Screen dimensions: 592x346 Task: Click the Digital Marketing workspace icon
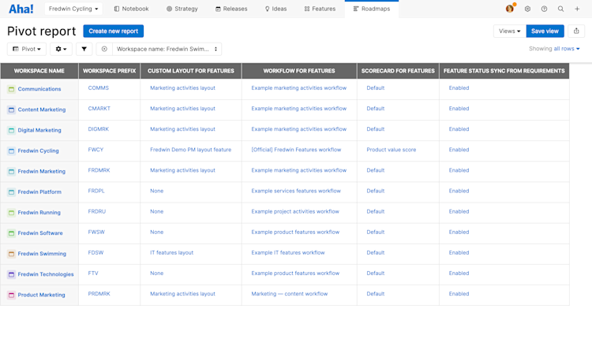(11, 130)
